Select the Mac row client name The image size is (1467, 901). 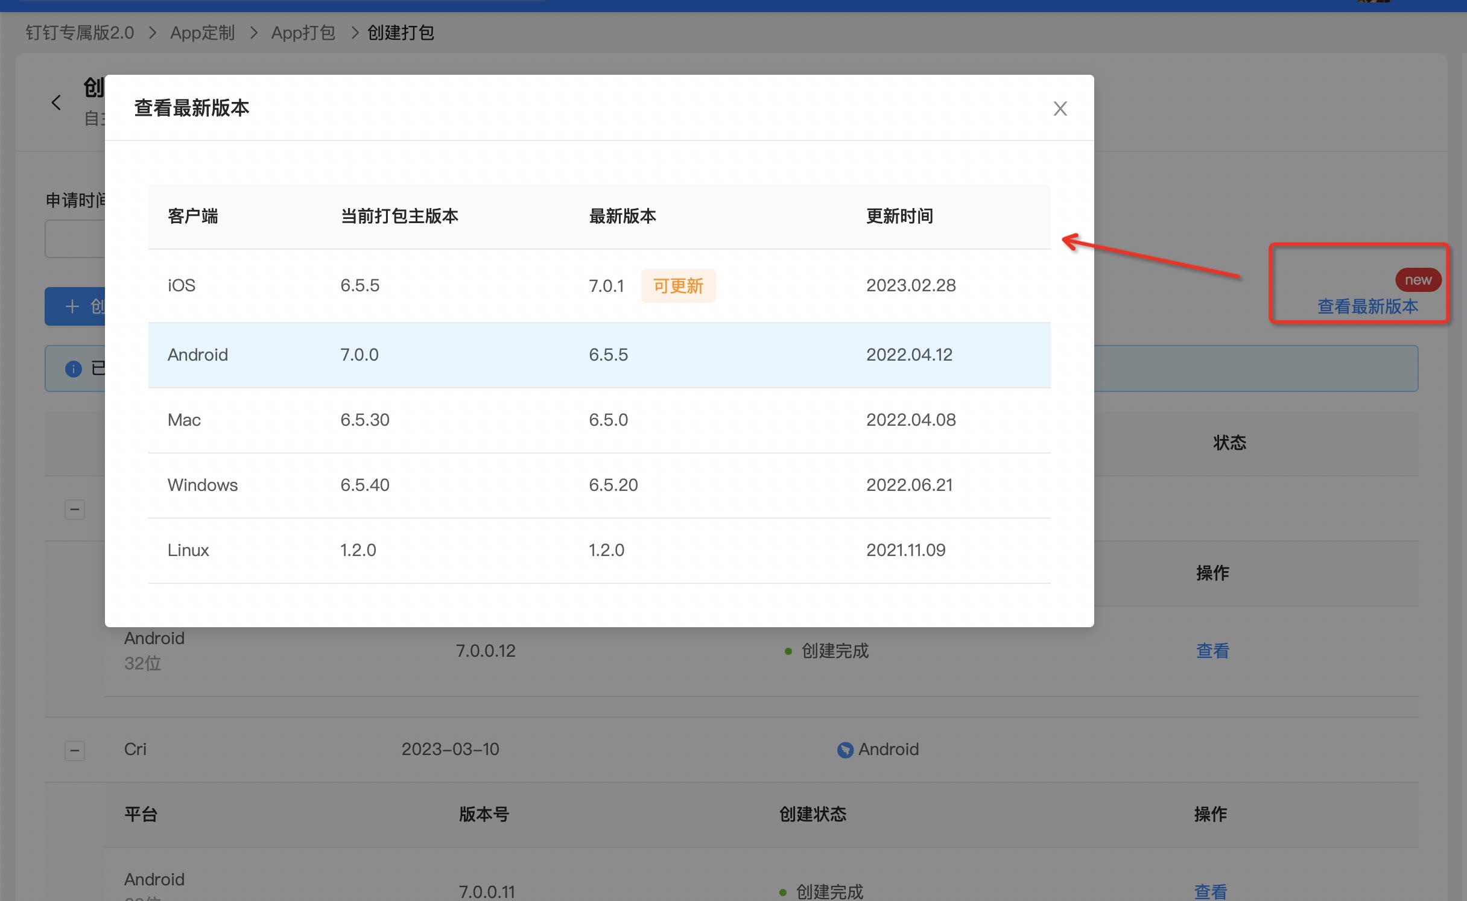pyautogui.click(x=184, y=420)
